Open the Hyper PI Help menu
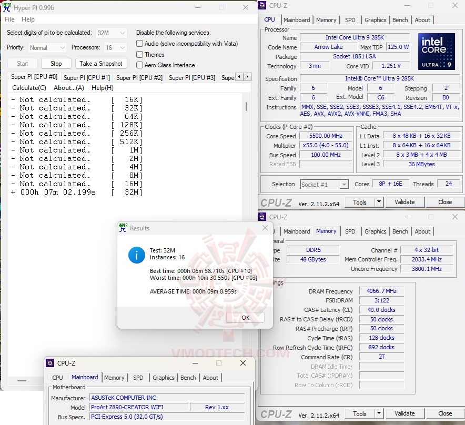 tap(28, 19)
